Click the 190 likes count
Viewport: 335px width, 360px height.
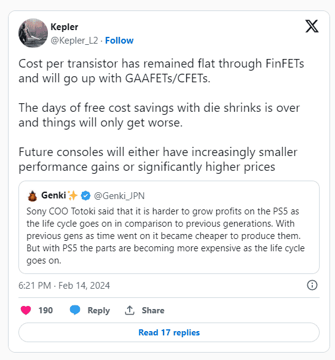tap(45, 310)
